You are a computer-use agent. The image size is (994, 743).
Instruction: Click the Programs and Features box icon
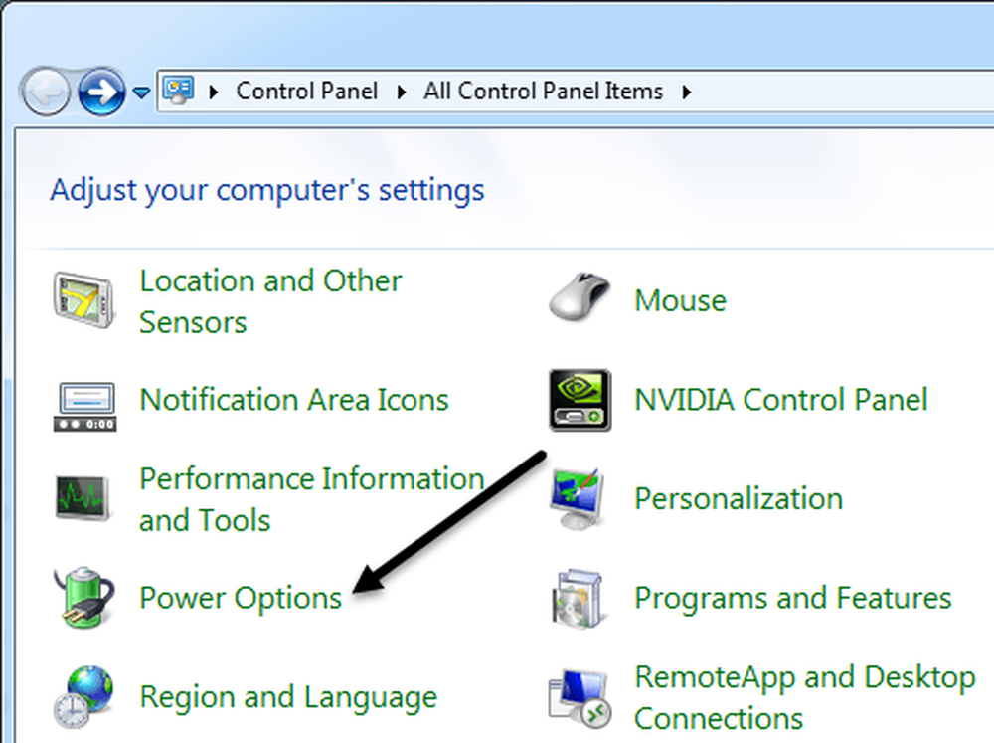[x=577, y=599]
